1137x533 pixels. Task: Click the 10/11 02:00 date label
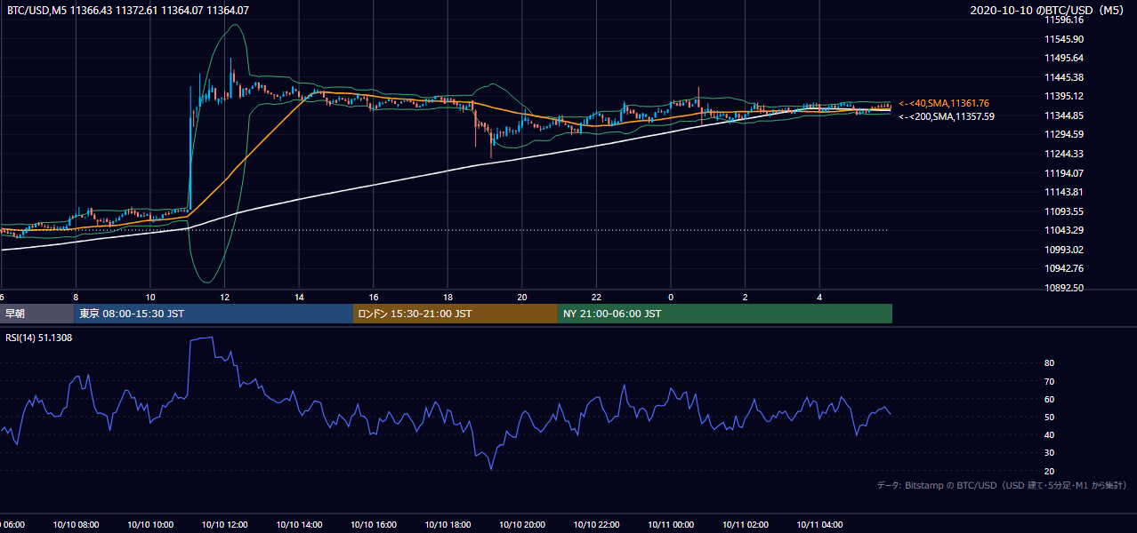[x=745, y=525]
